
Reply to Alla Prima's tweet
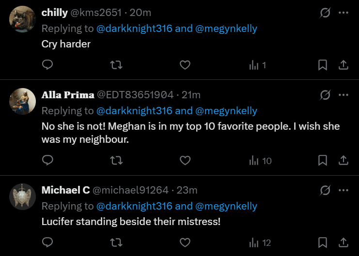coord(47,160)
